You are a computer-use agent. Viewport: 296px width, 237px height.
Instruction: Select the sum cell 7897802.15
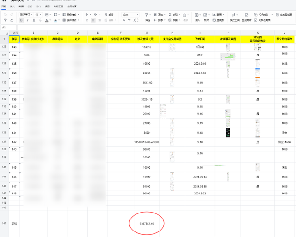(x=147, y=224)
